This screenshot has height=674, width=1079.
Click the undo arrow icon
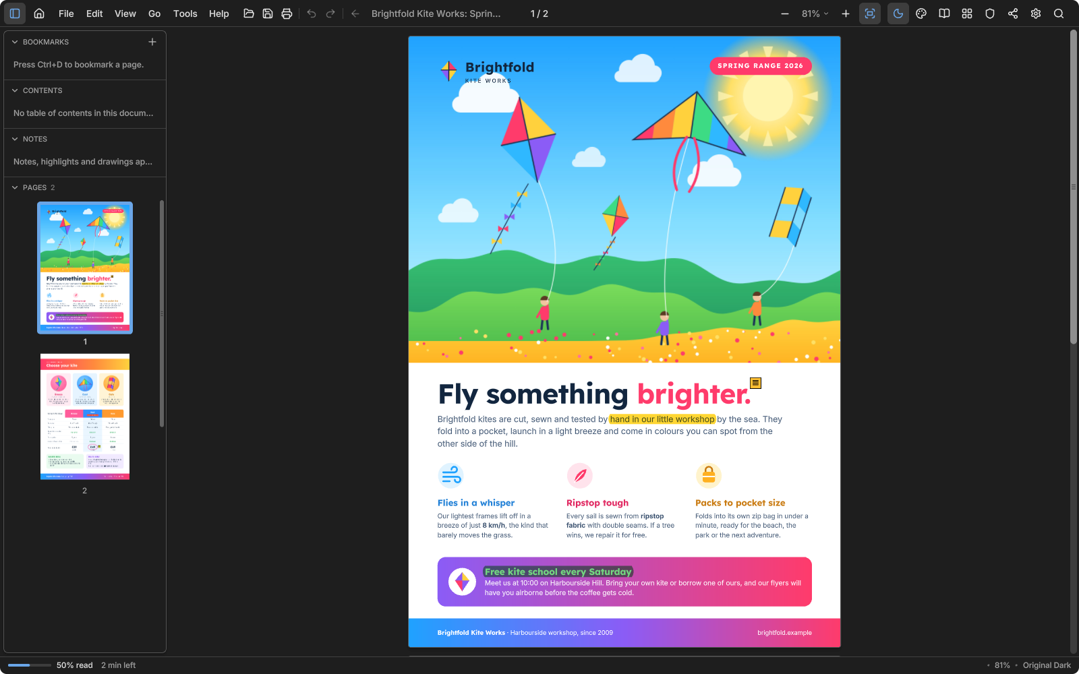[312, 13]
